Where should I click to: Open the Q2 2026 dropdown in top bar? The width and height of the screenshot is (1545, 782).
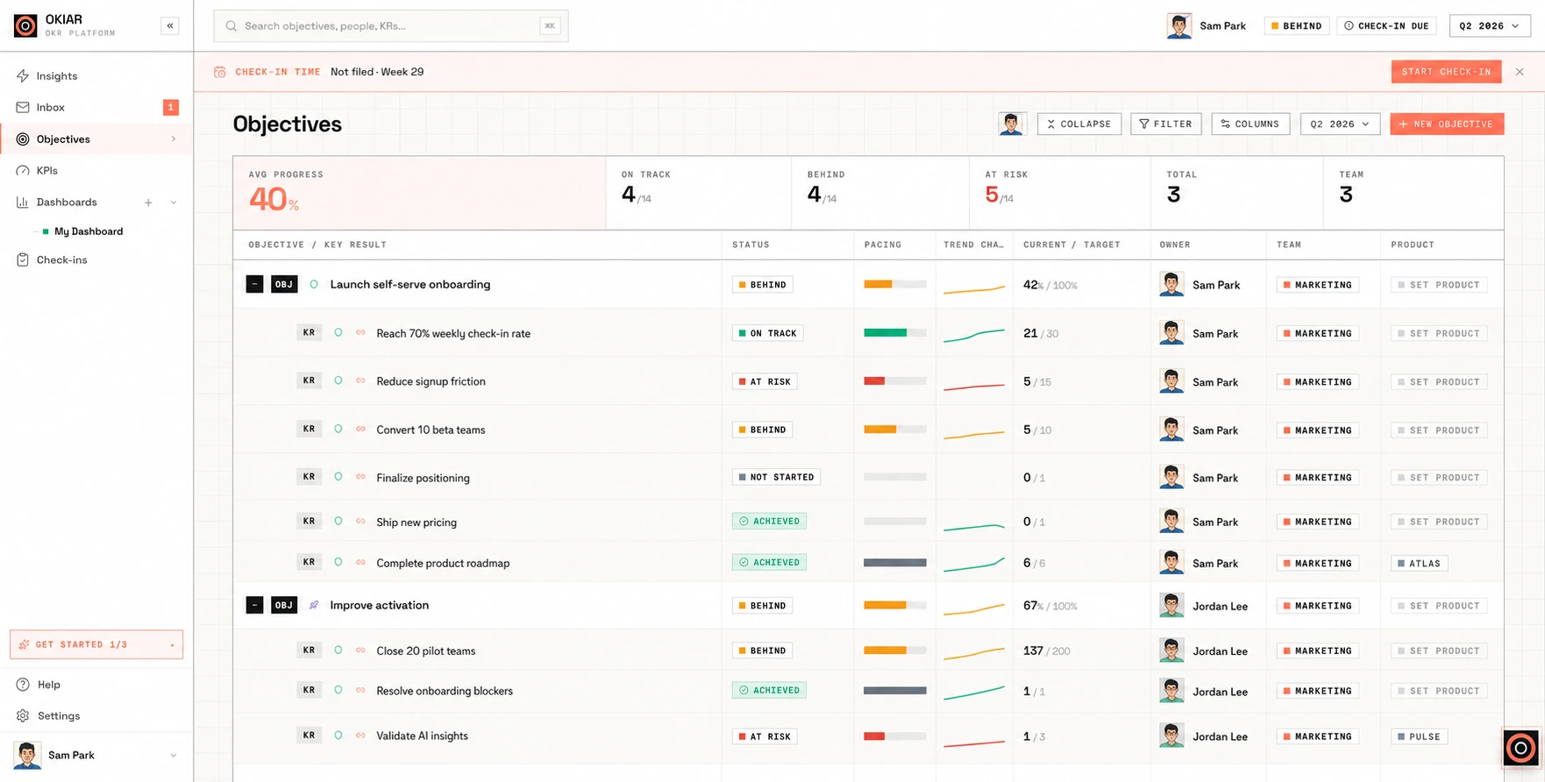1490,26
